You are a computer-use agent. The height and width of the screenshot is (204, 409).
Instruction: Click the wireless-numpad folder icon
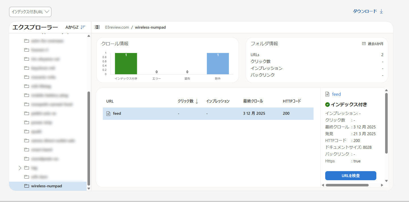tap(27, 186)
